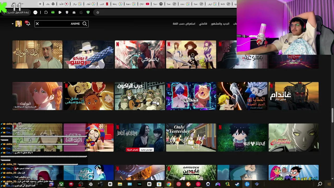
Task: Open قائمتي in the Netflix menu
Action: [x=203, y=24]
